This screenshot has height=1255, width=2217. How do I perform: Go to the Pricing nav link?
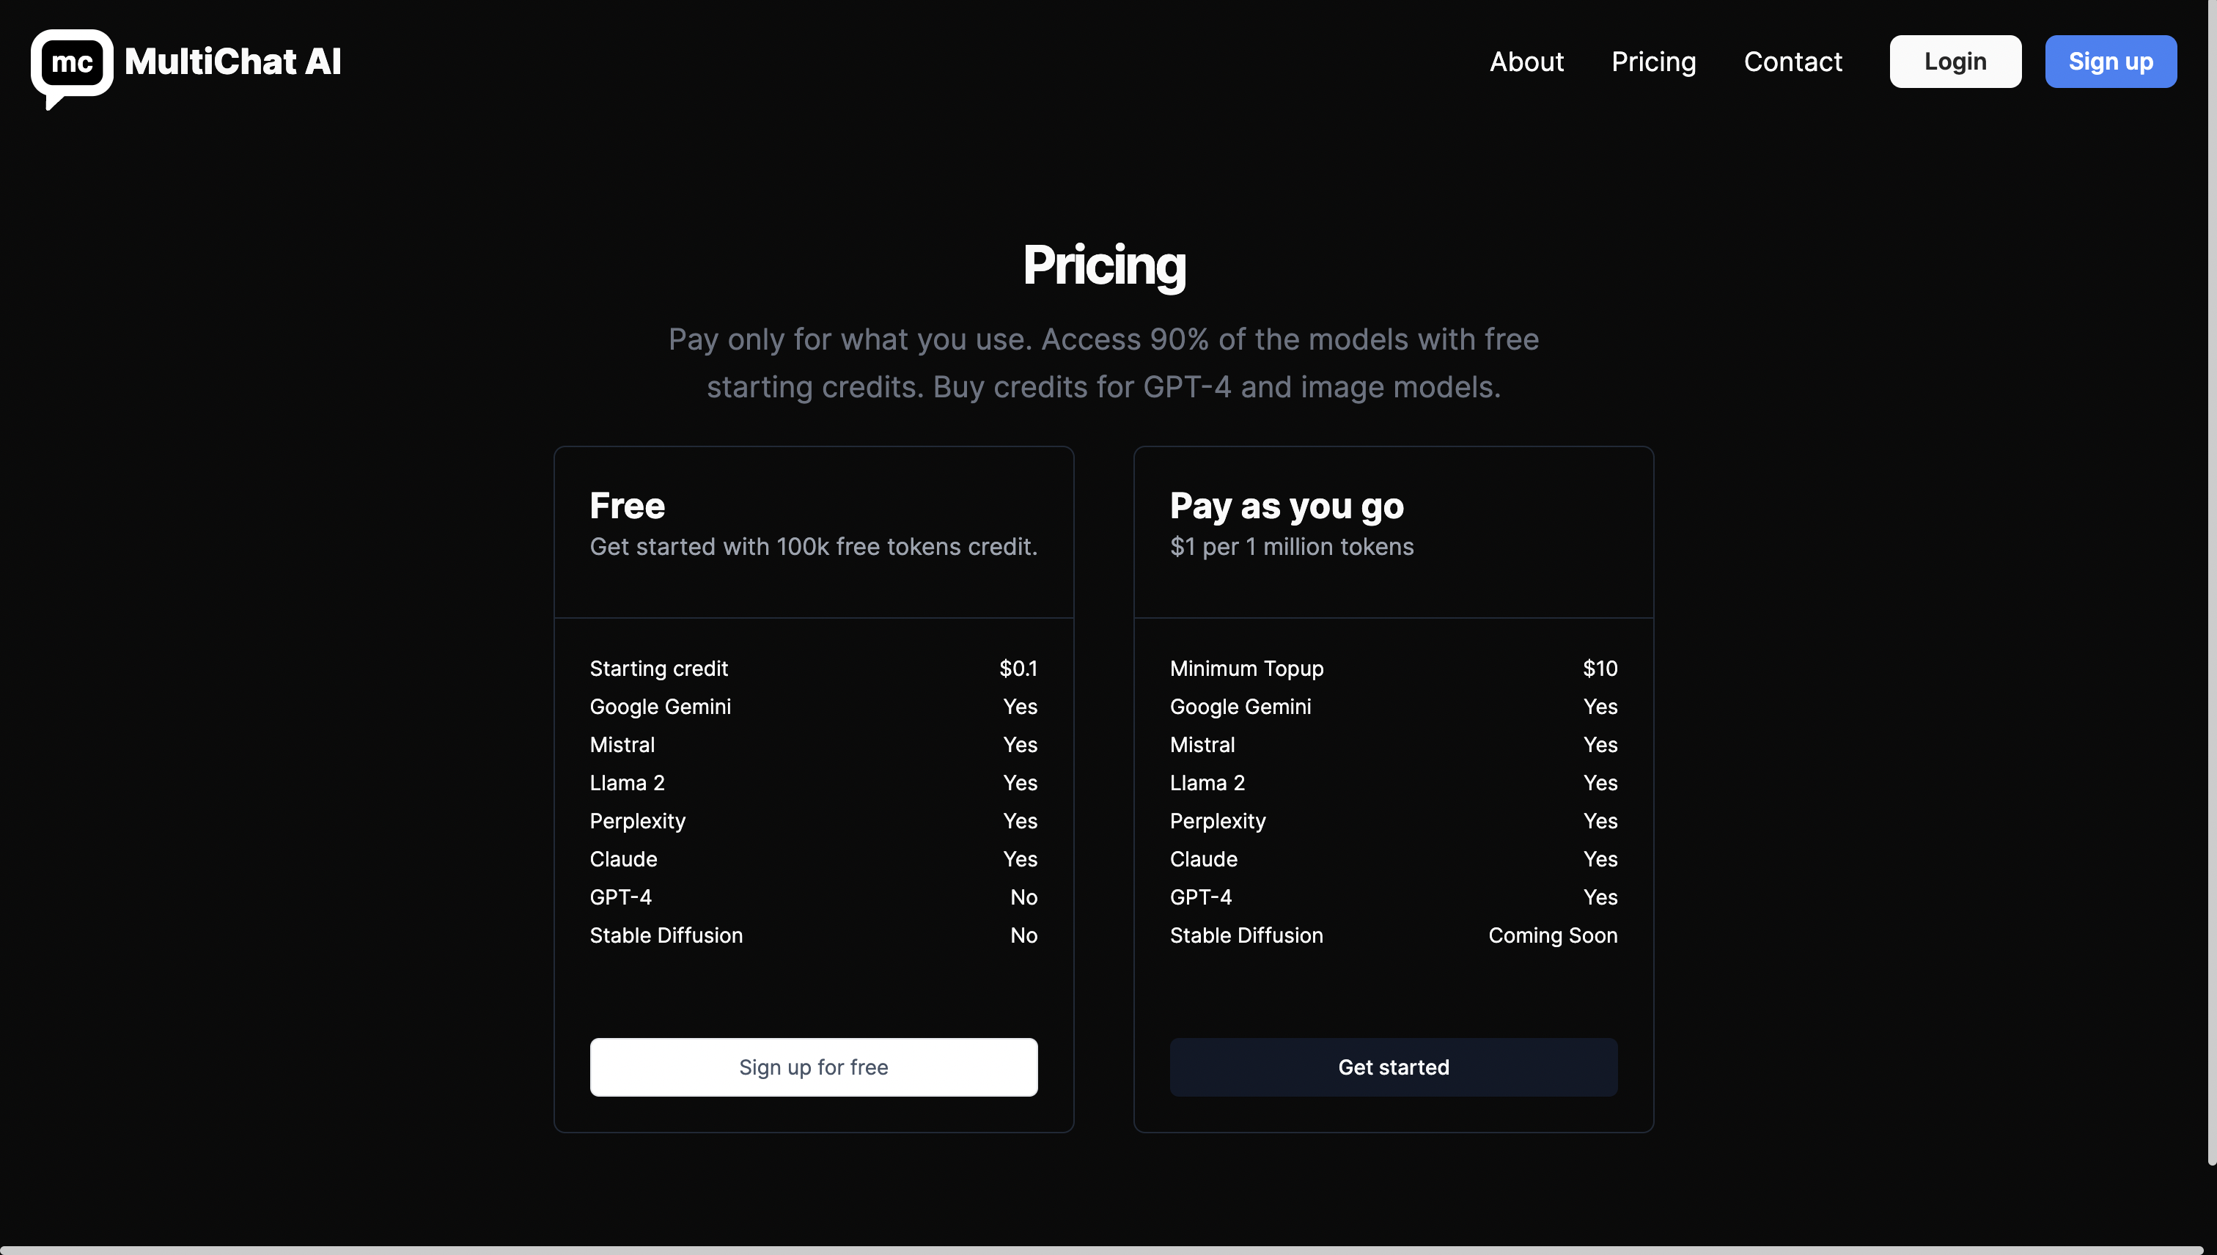coord(1653,62)
